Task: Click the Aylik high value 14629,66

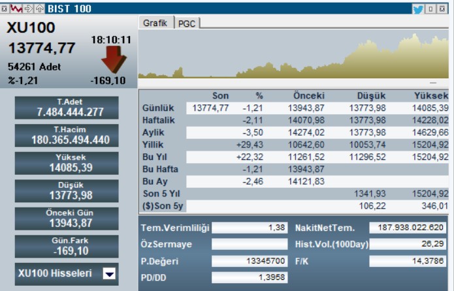Action: (430, 132)
